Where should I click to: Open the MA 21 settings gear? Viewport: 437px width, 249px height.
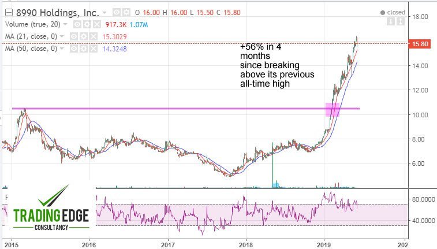coord(84,36)
